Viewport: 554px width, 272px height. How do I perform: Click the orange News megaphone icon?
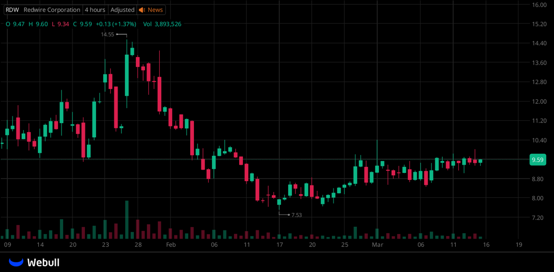[142, 10]
